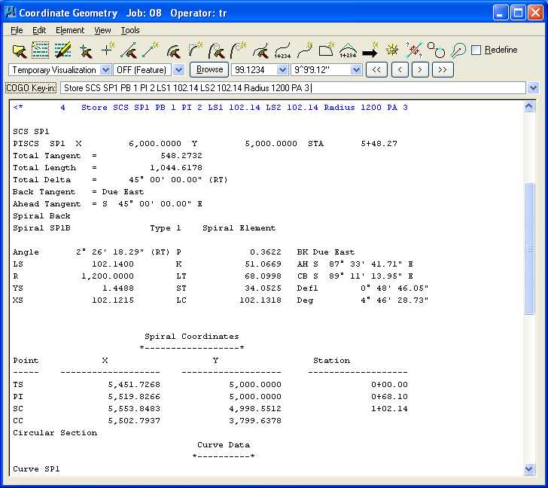Screen dimensions: 548x488
Task: Click the yellow starburst toolbar icon
Action: (x=391, y=50)
